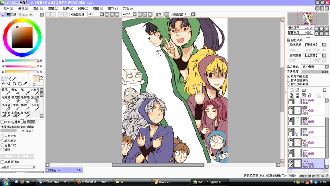The width and height of the screenshot is (330, 186).
Task: Delete the selected layer via trash icon
Action: pyautogui.click(x=310, y=96)
